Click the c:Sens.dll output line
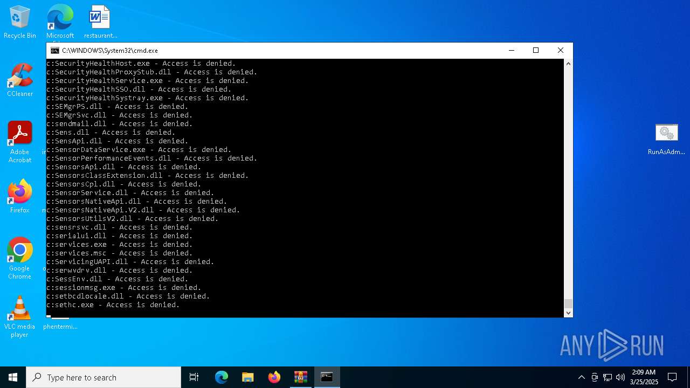The width and height of the screenshot is (690, 388). point(111,133)
